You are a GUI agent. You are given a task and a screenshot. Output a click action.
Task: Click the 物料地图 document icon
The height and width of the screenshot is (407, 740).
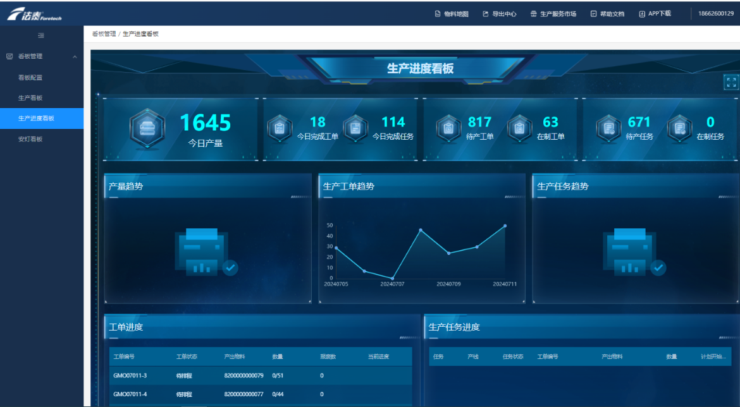438,14
